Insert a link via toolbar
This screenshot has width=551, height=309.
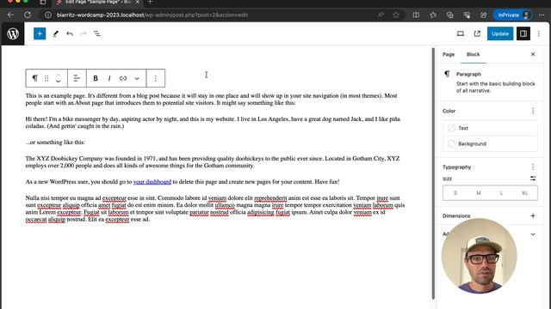tap(123, 78)
